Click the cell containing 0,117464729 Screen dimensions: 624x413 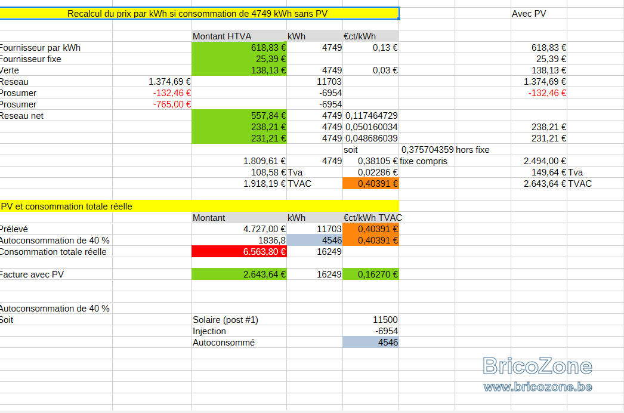tap(370, 116)
